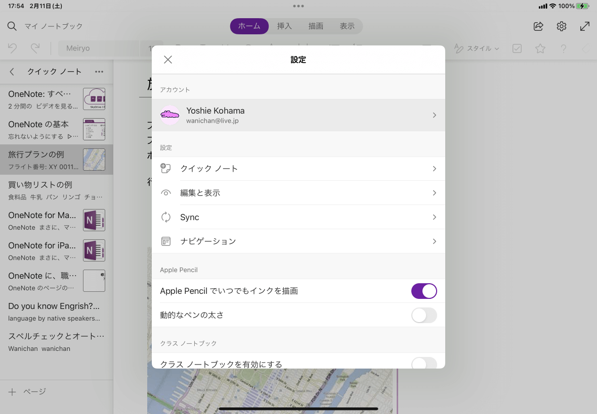Click the クイック ノート settings icon
Image resolution: width=597 pixels, height=414 pixels.
[165, 168]
